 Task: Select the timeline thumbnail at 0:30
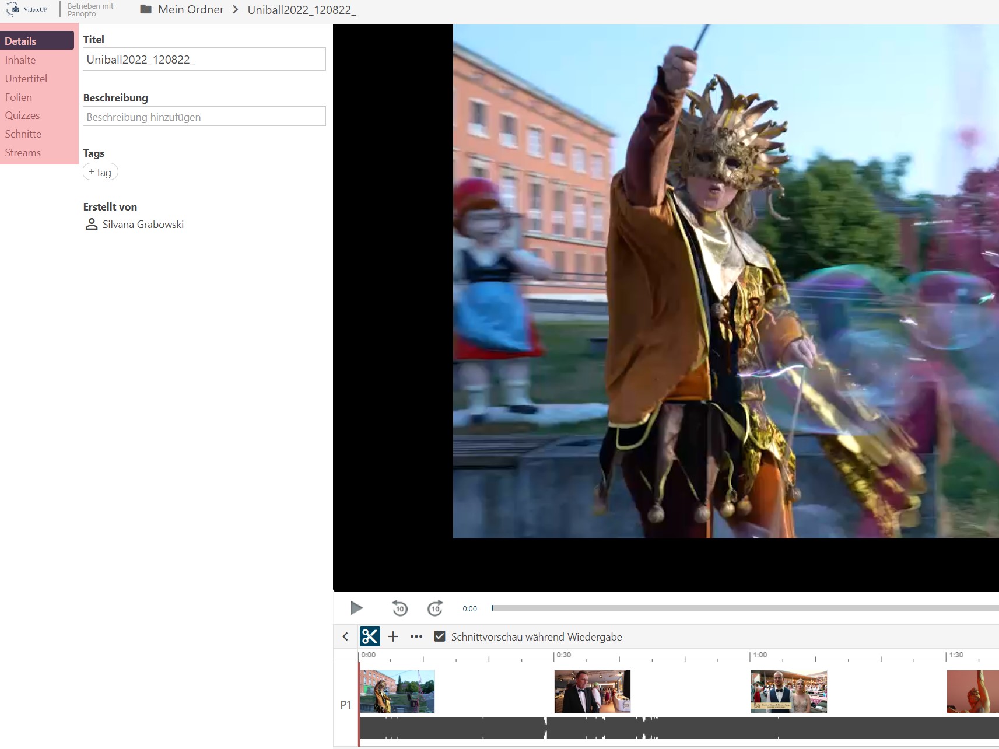click(592, 691)
